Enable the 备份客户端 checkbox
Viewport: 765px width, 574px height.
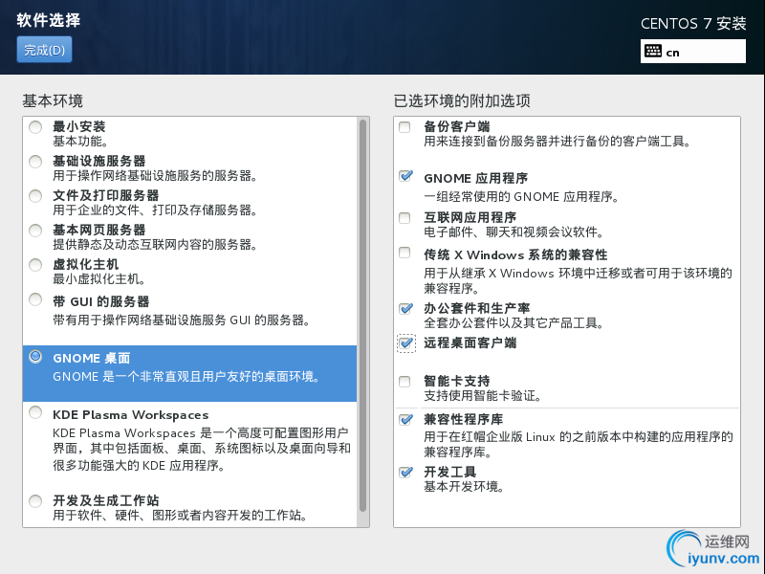pos(404,127)
